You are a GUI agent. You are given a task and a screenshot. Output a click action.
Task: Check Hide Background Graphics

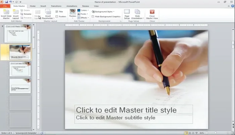pyautogui.click(x=93, y=16)
